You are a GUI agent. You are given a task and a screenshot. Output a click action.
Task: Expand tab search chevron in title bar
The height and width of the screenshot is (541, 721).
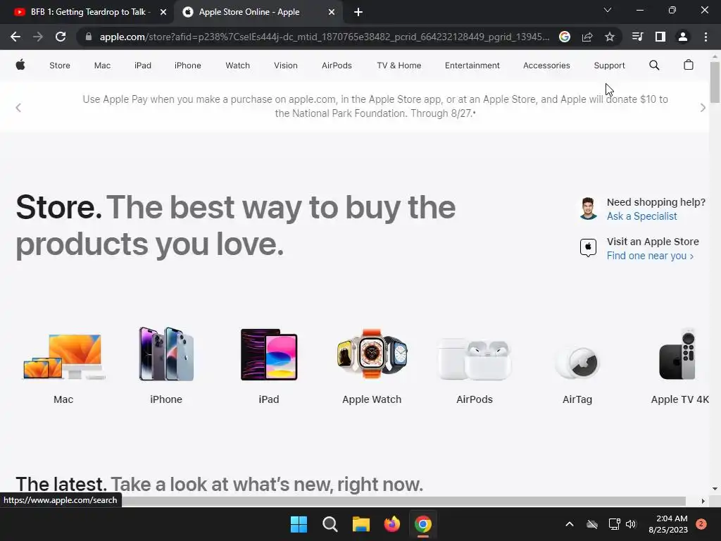(x=608, y=10)
